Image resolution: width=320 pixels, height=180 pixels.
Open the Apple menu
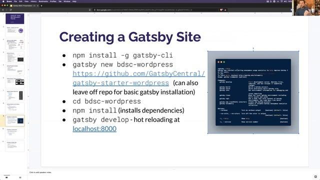pyautogui.click(x=3, y=1)
